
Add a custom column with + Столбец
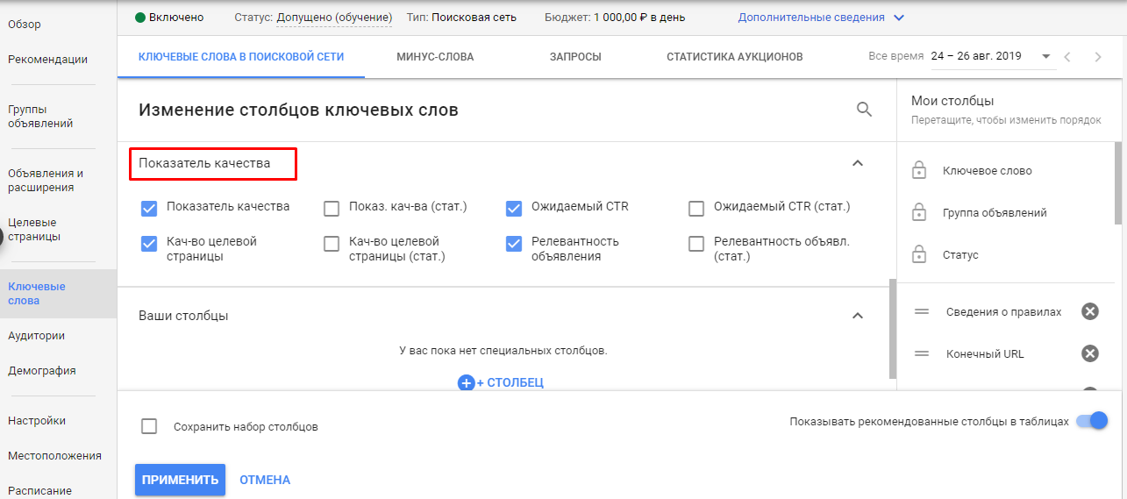(501, 382)
